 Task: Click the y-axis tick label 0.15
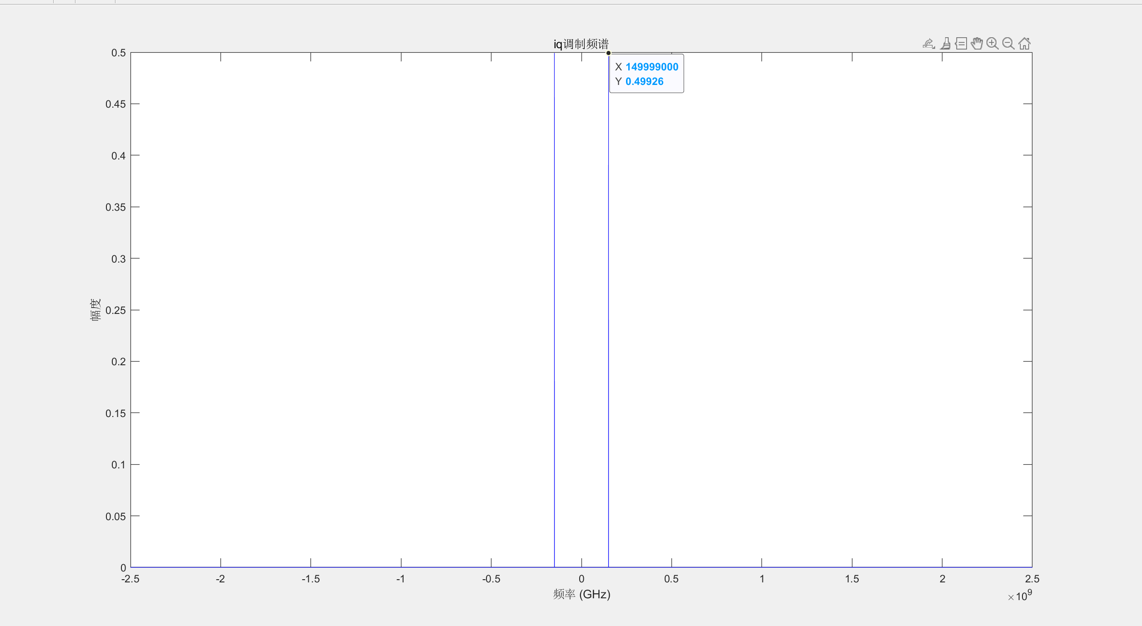click(115, 413)
